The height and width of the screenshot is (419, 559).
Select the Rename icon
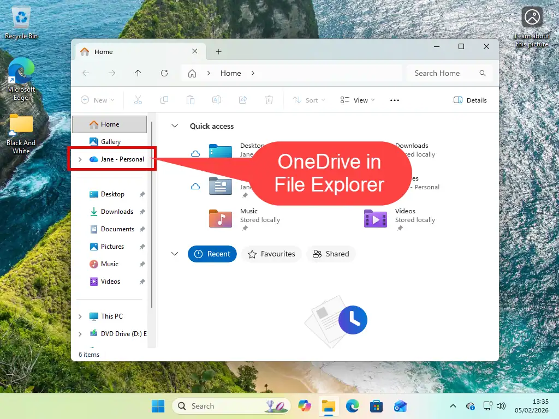coord(217,100)
